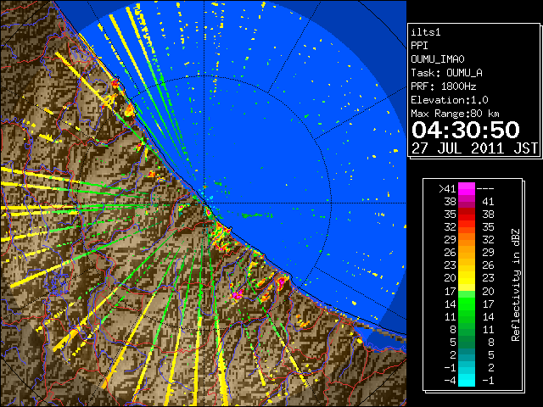543x407 pixels.
Task: Click the '27 JUL 2011 JST' date
Action: click(474, 148)
